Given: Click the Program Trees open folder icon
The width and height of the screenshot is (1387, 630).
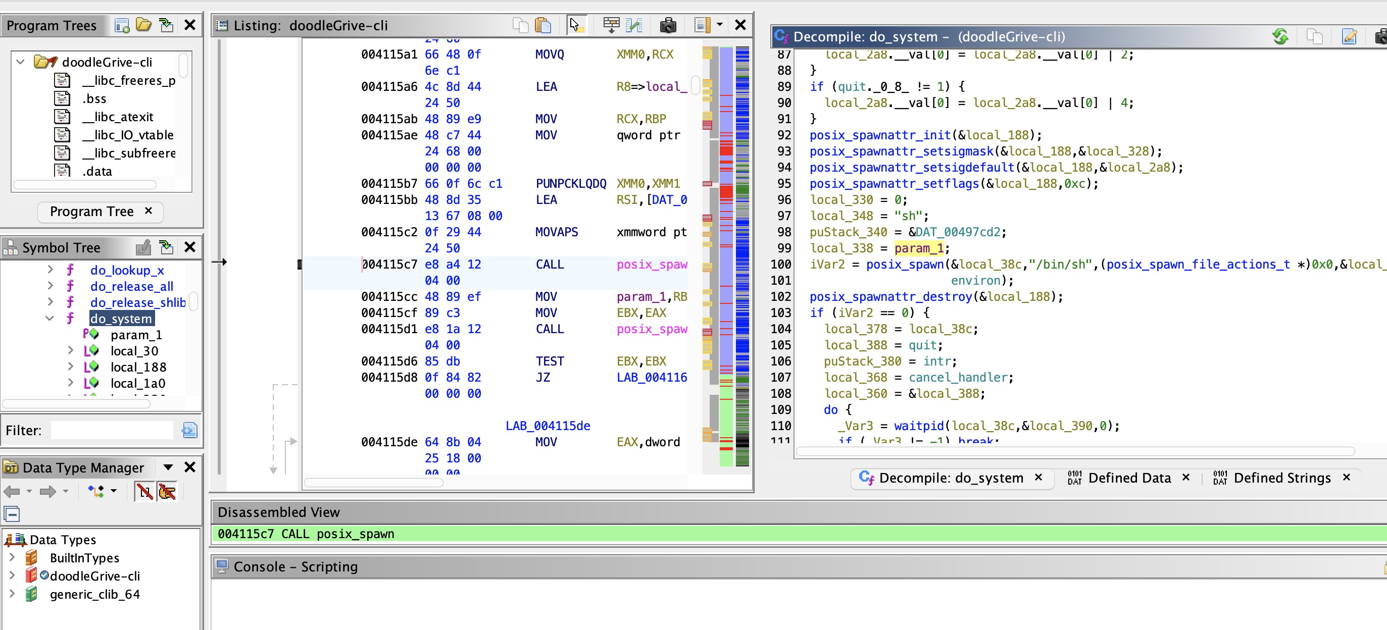Looking at the screenshot, I should (143, 25).
